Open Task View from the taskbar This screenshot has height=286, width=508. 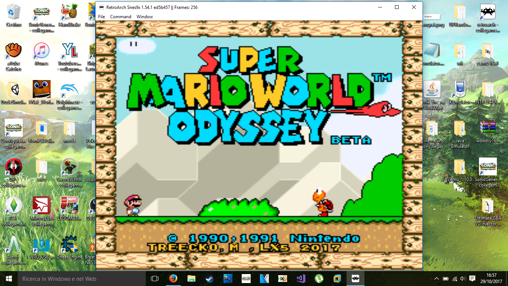(155, 279)
